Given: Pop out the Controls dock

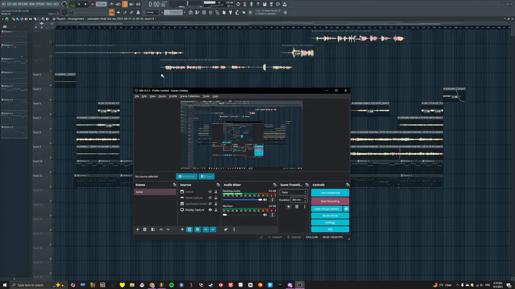Looking at the screenshot, I should [x=347, y=185].
